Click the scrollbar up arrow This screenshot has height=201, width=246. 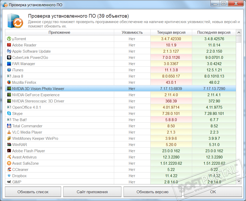pyautogui.click(x=239, y=32)
